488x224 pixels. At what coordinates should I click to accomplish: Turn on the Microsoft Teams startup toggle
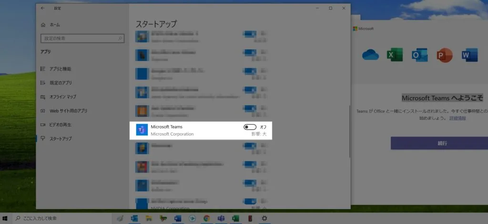(x=250, y=127)
